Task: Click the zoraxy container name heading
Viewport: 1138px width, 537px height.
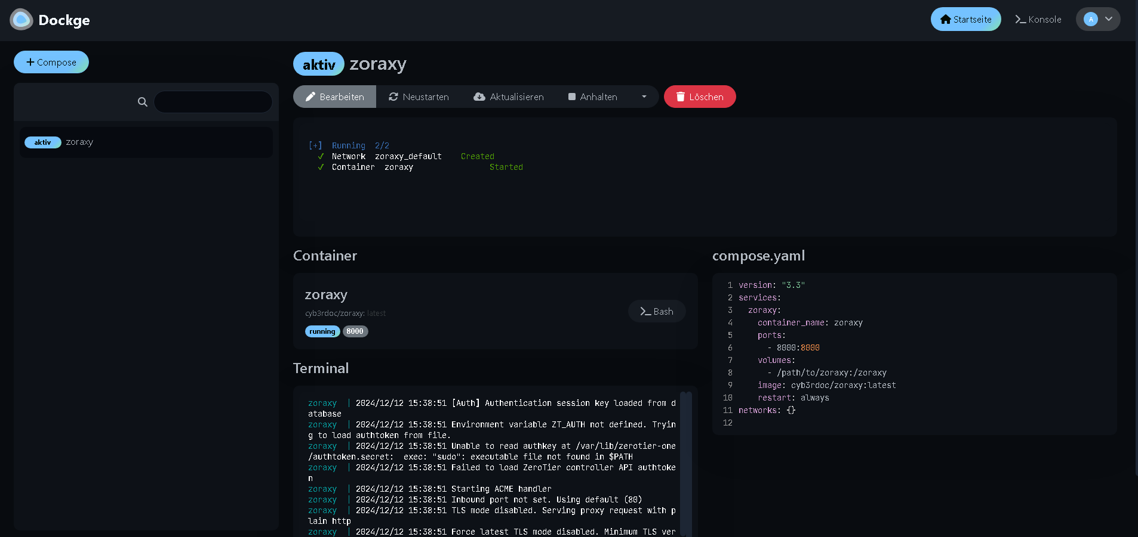Action: click(x=326, y=294)
